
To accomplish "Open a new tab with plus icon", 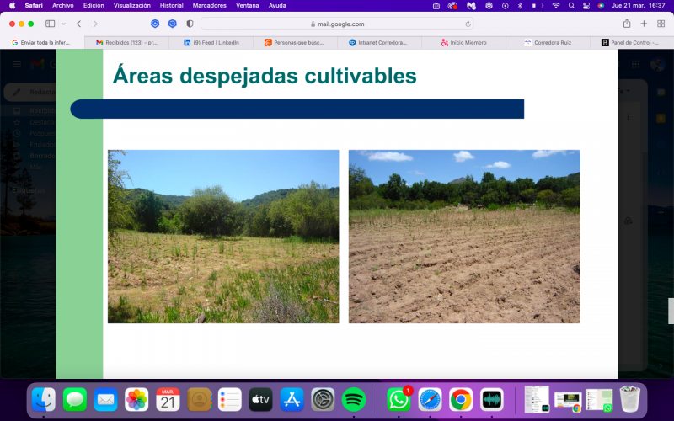I will pos(644,24).
